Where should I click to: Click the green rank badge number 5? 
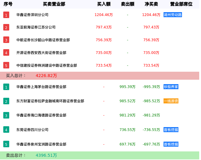click(6, 144)
